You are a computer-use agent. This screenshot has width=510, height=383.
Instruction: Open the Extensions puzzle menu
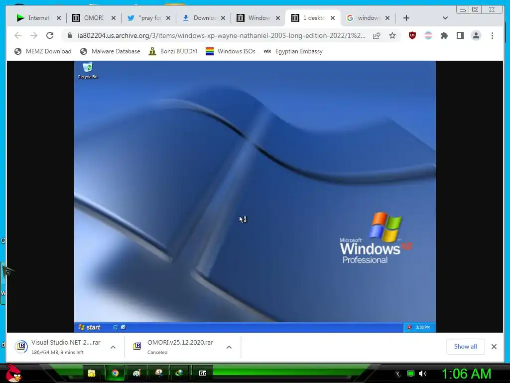[x=444, y=35]
